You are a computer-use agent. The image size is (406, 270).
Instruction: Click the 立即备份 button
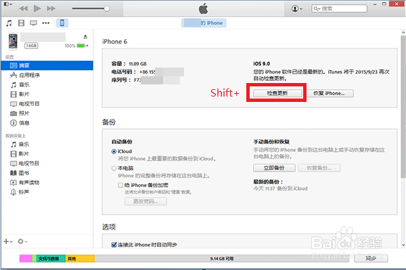(x=274, y=168)
